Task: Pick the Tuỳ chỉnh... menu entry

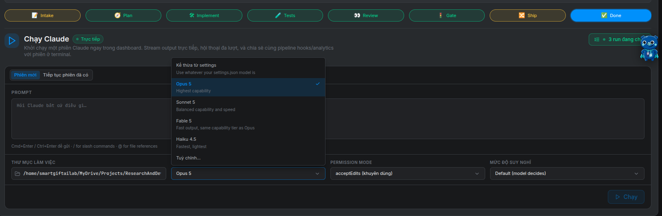Action: [x=248, y=158]
